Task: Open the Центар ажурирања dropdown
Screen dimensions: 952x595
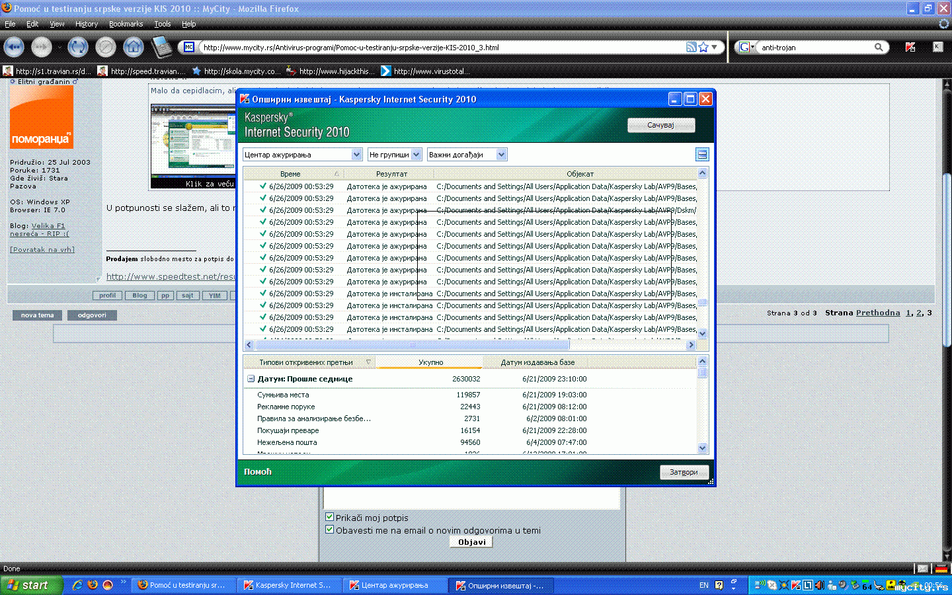Action: pos(303,155)
